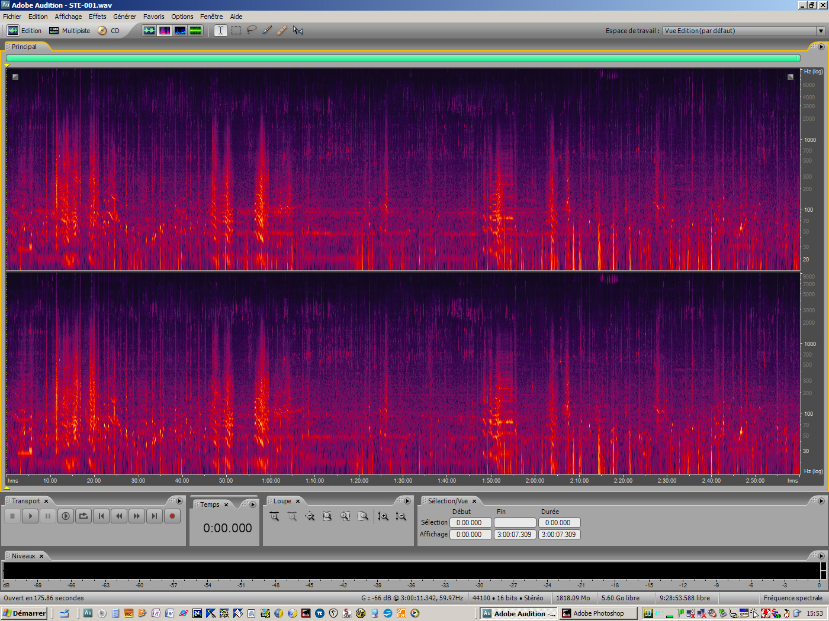
Task: Play the audio file
Action: coord(30,516)
